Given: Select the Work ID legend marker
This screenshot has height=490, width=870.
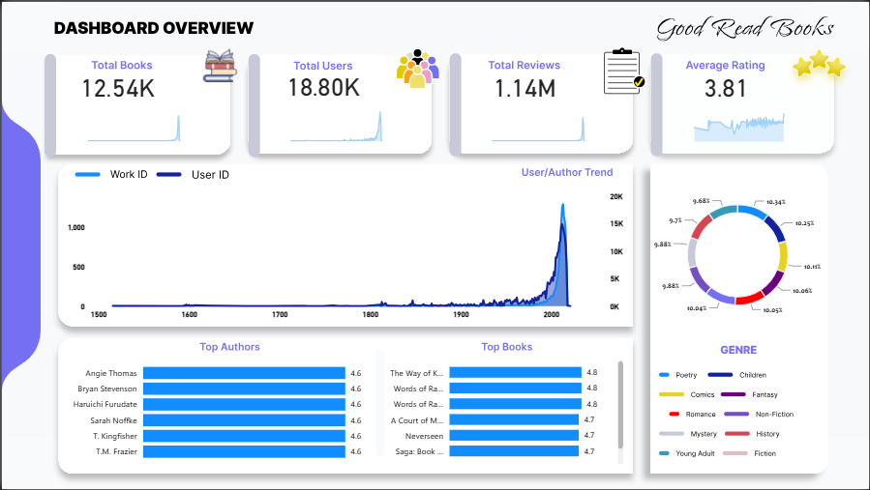Looking at the screenshot, I should pyautogui.click(x=88, y=175).
